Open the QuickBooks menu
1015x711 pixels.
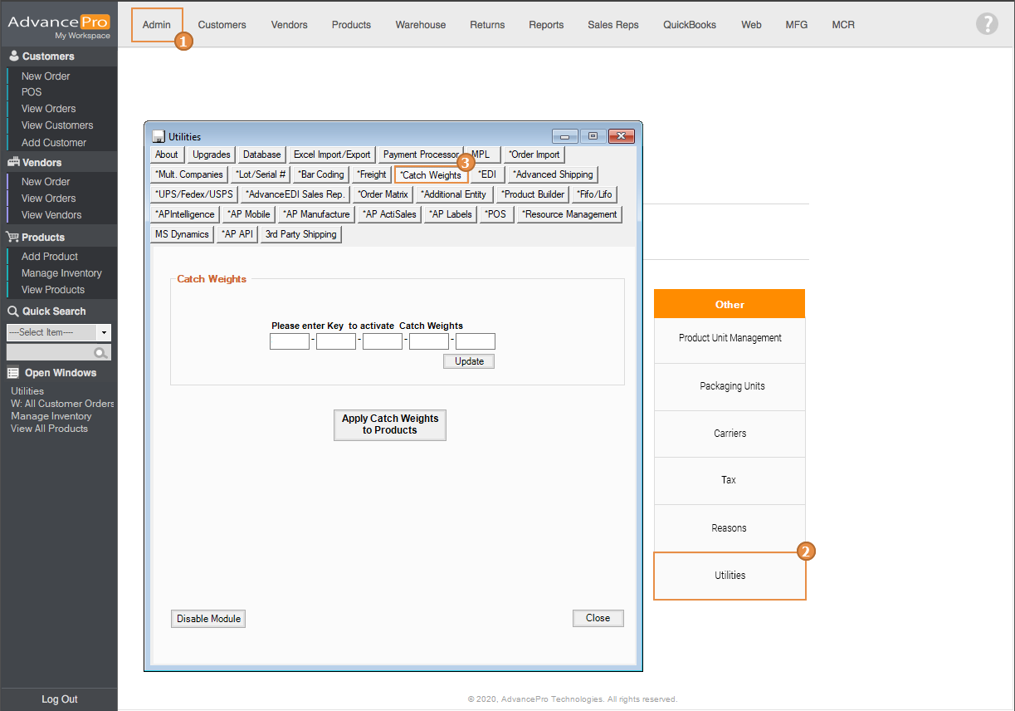pos(689,25)
